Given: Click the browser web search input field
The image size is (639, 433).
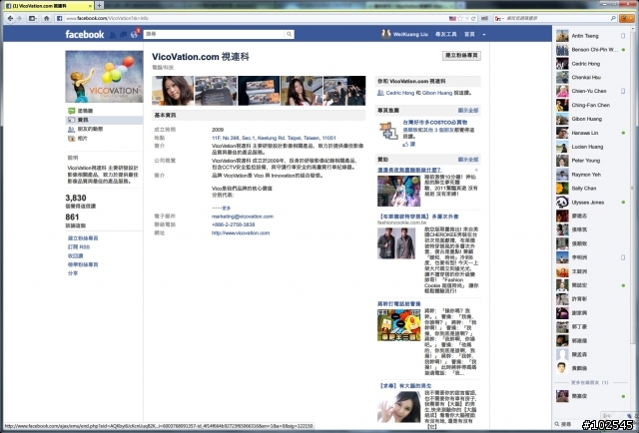Looking at the screenshot, I should point(557,18).
